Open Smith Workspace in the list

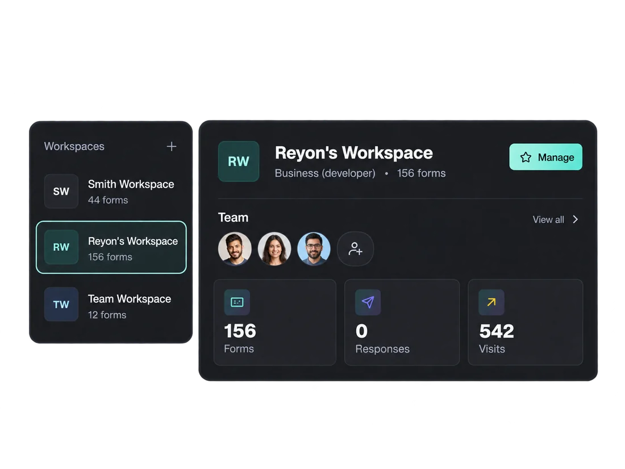pyautogui.click(x=111, y=192)
